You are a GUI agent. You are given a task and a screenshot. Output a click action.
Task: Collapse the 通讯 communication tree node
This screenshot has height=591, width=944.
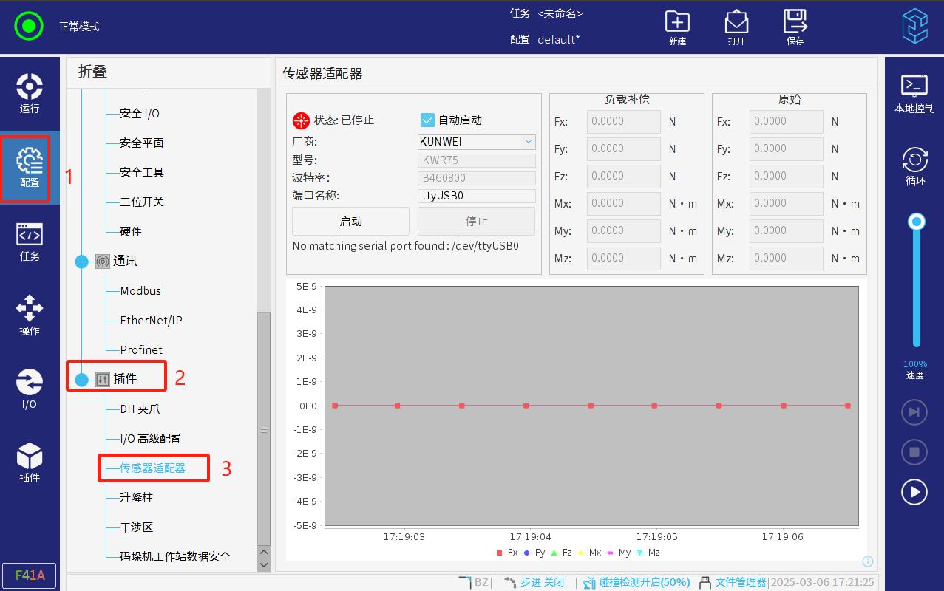[x=81, y=262]
